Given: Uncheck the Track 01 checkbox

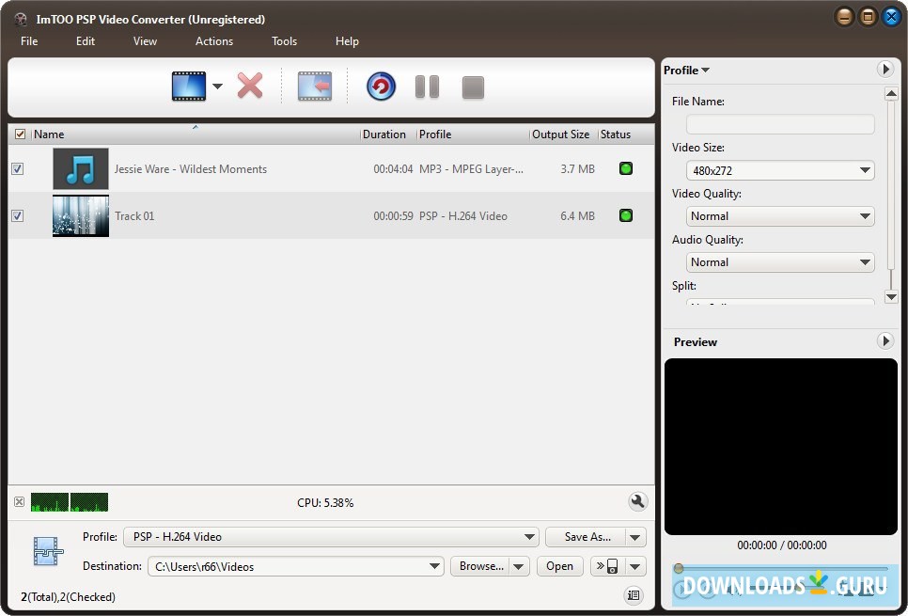Looking at the screenshot, I should 17,215.
